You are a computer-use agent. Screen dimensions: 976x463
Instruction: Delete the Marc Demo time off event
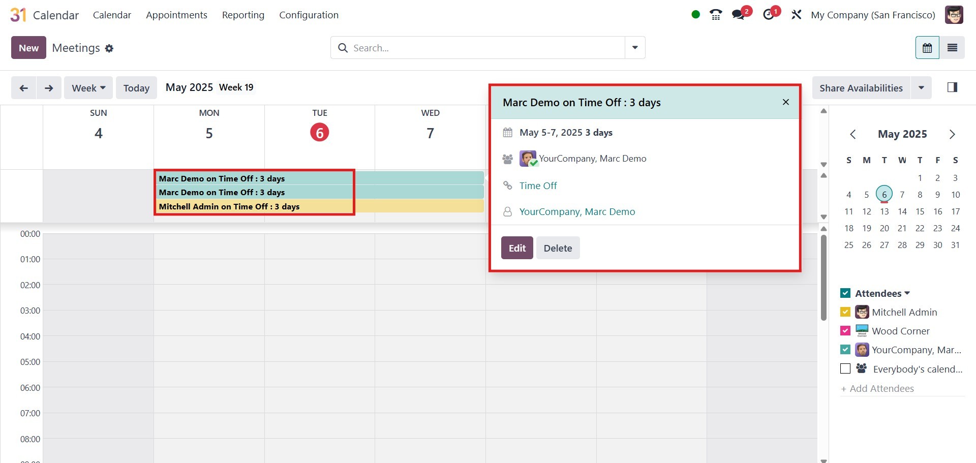[x=558, y=248]
